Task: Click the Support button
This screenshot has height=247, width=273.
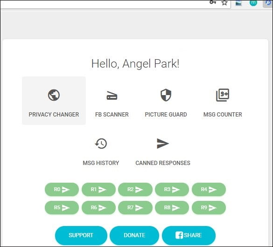Action: pos(81,235)
